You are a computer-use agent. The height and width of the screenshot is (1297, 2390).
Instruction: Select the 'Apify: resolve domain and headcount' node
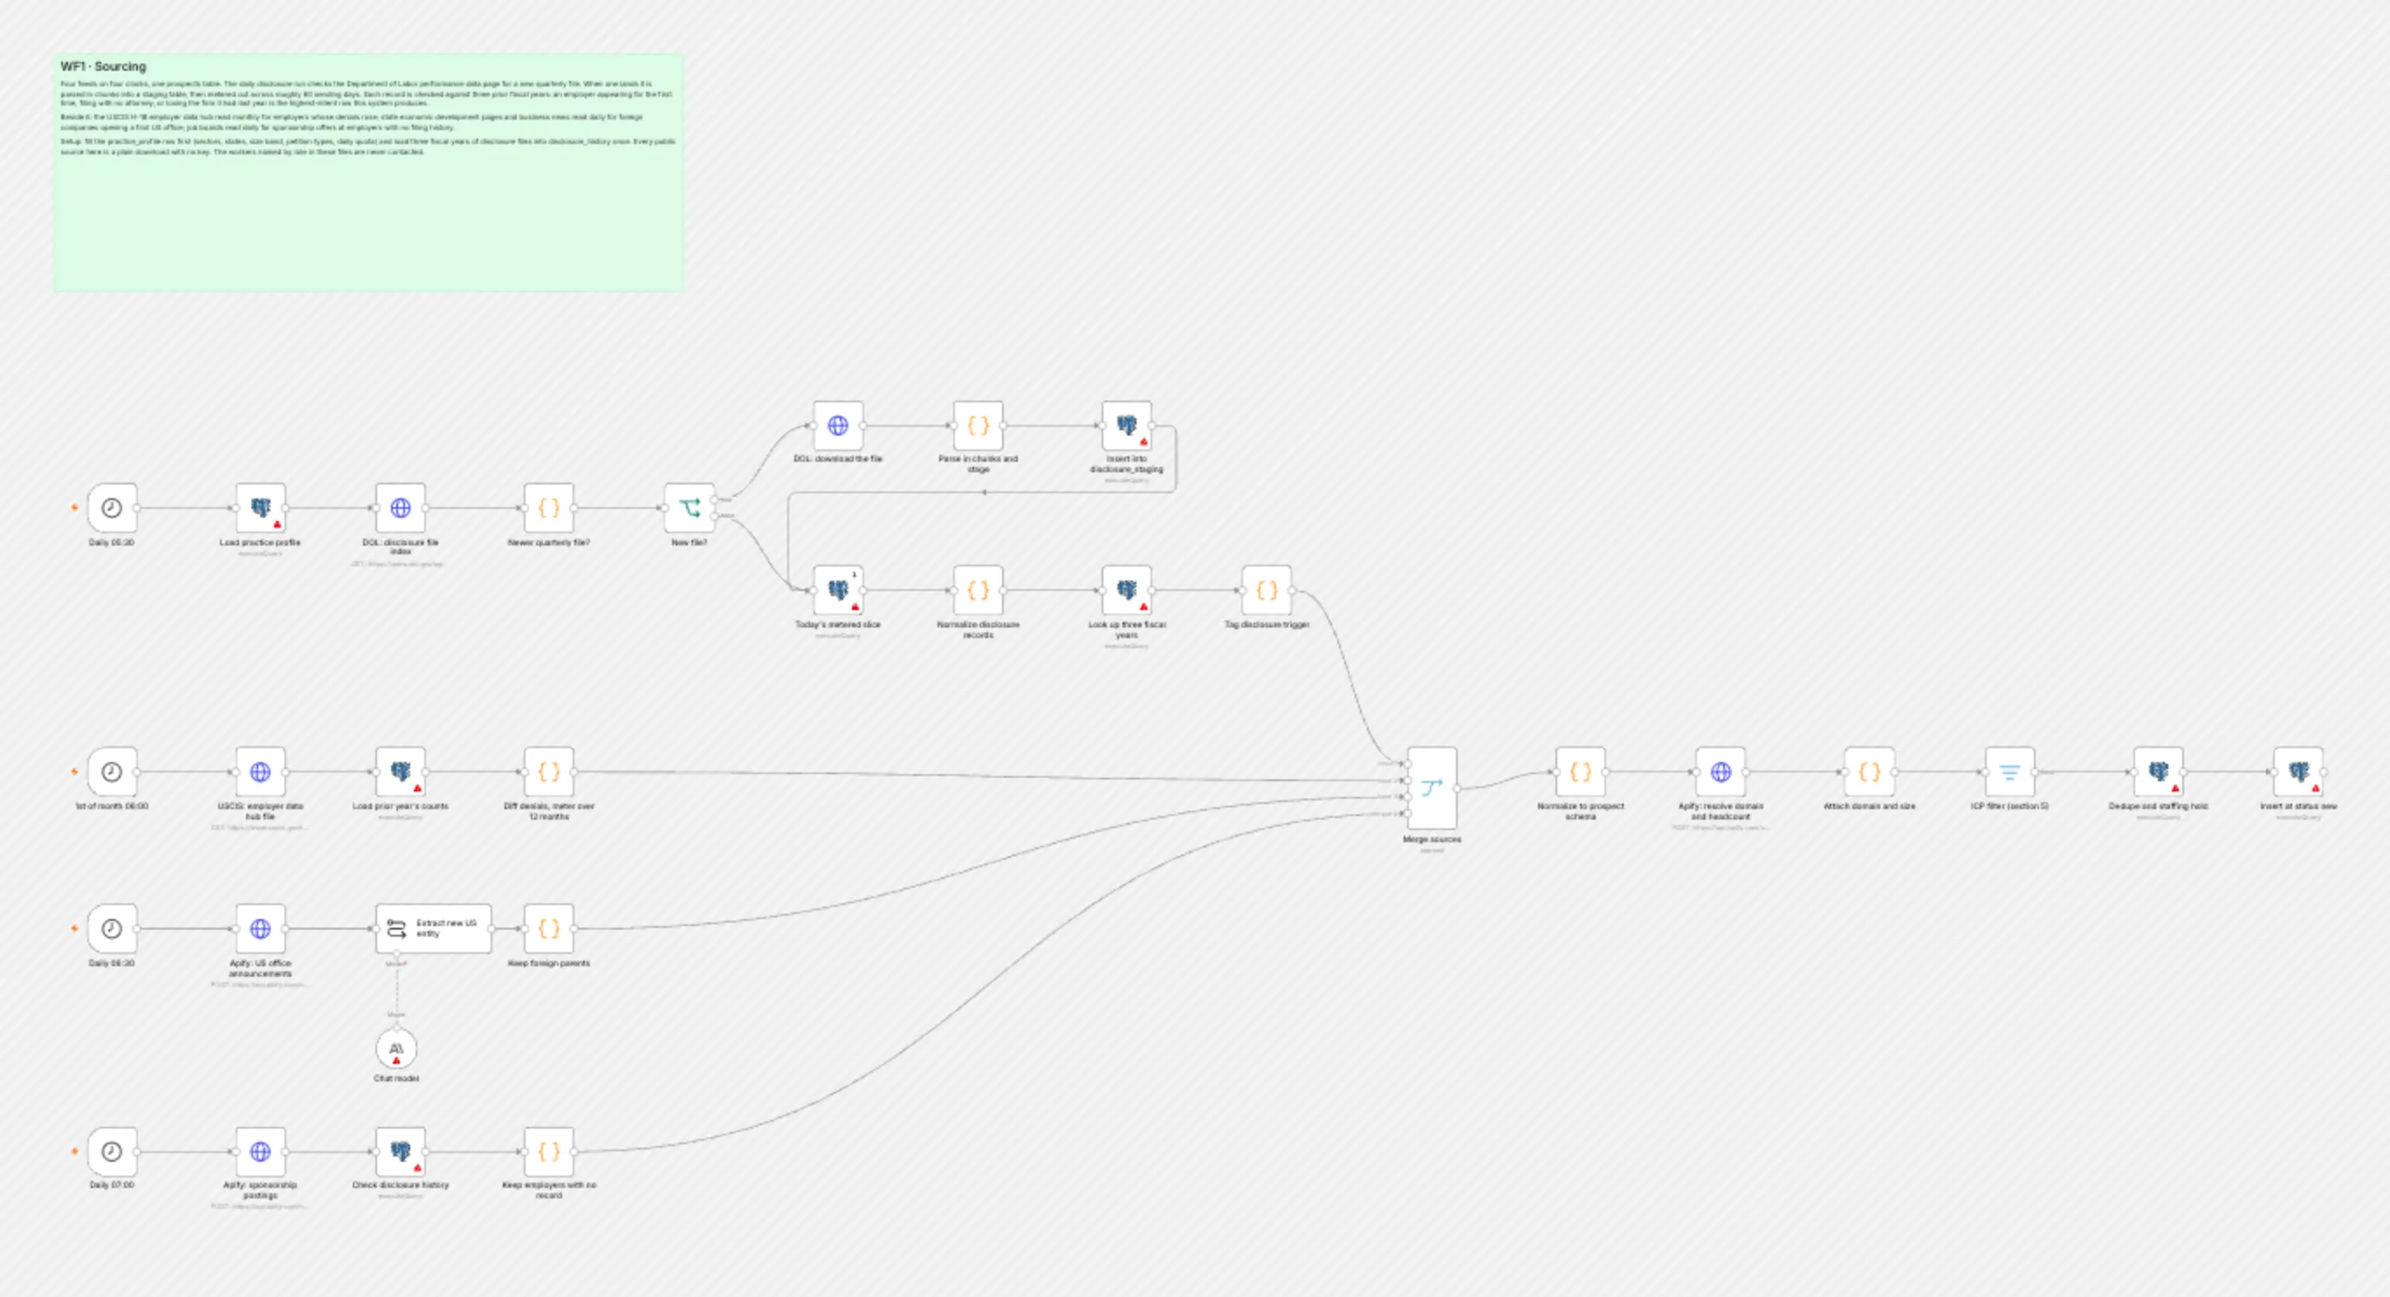tap(1721, 772)
